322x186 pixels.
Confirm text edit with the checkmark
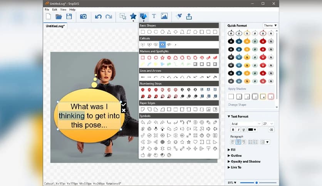point(123,105)
